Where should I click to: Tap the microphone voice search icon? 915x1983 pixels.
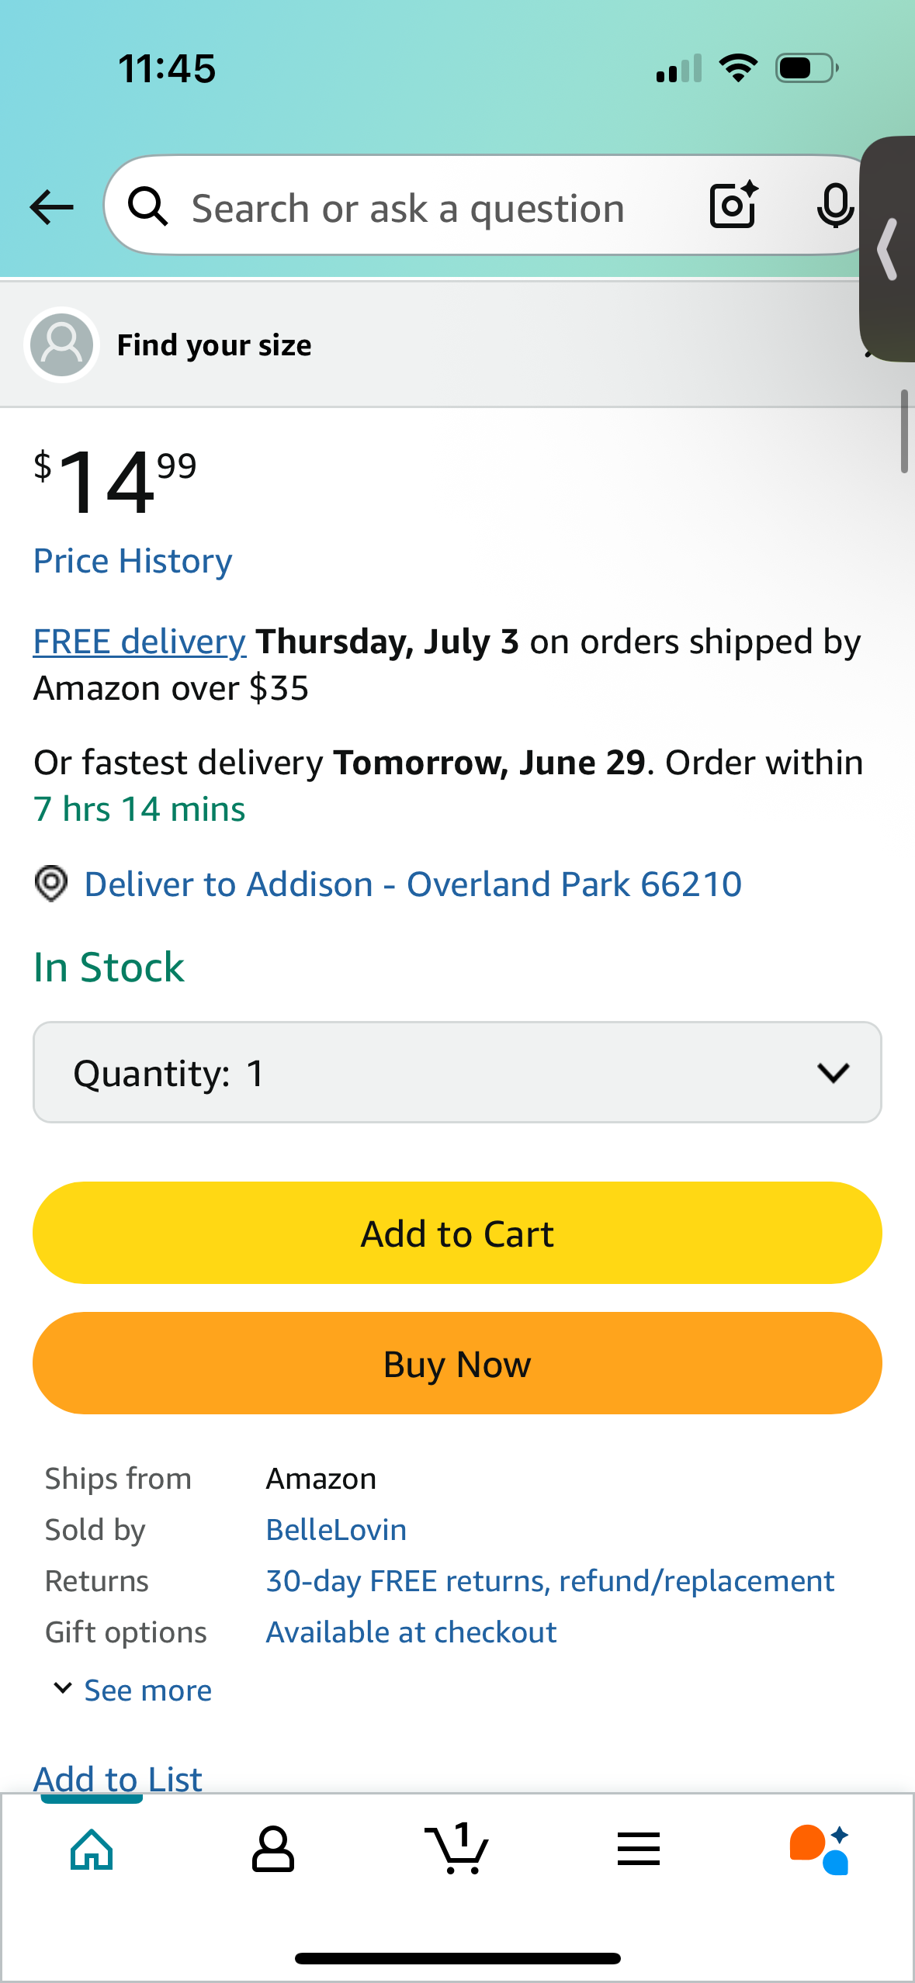coord(835,206)
